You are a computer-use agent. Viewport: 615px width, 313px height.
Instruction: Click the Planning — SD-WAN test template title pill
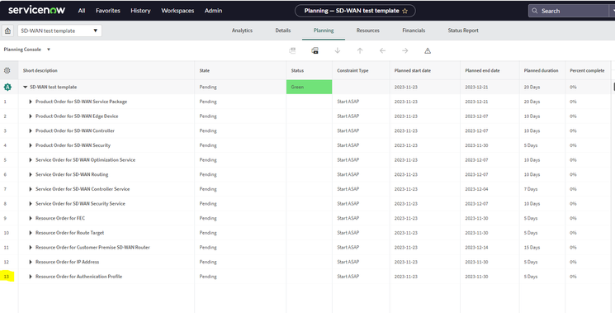pos(355,11)
